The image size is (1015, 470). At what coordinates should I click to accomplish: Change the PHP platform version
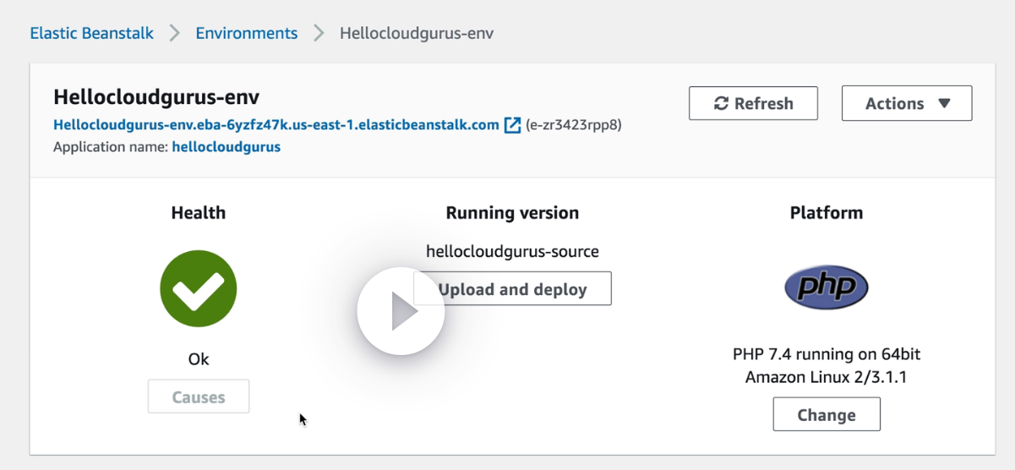coord(826,415)
